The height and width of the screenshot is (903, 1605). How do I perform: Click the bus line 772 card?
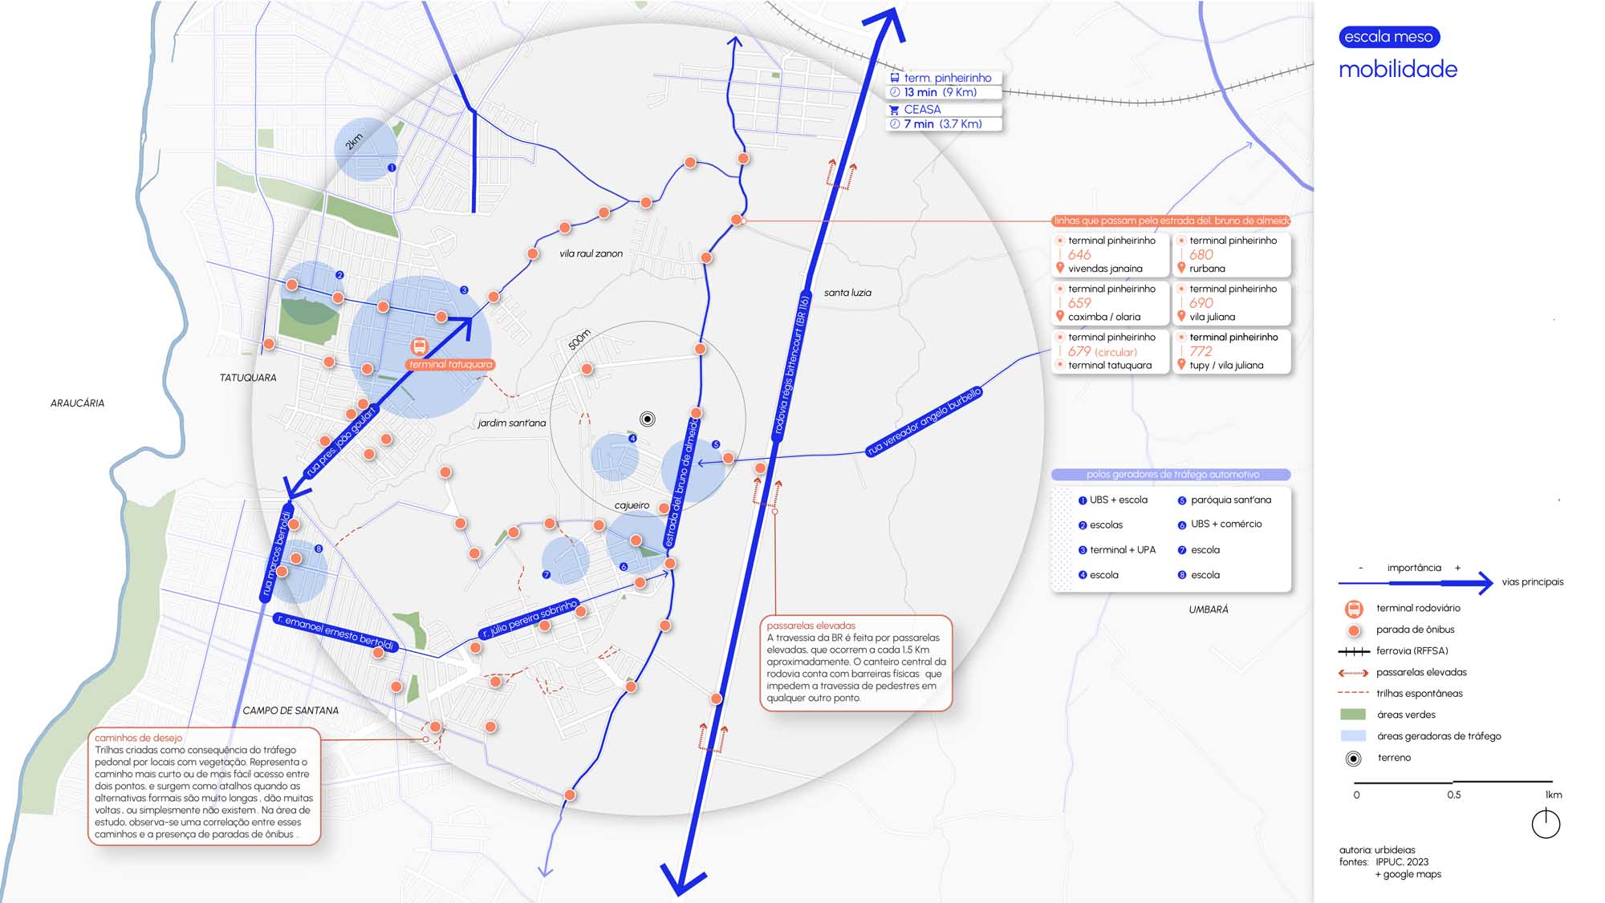pyautogui.click(x=1231, y=351)
